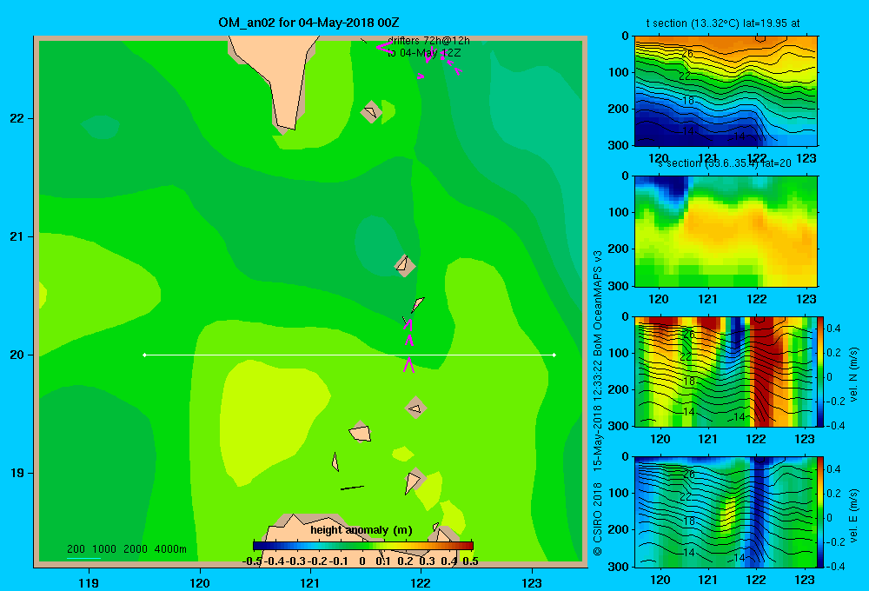Click longitude label 121 below the main map
Screen dimensions: 869x591
(x=310, y=582)
